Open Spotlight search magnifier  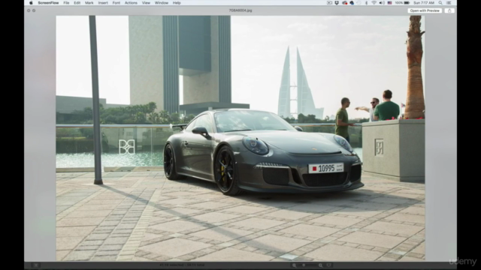(440, 3)
